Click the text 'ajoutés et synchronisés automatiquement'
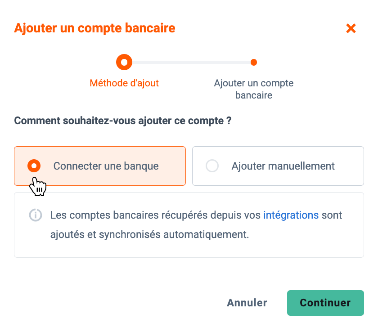Viewport: 378px width, 332px height. coord(149,234)
